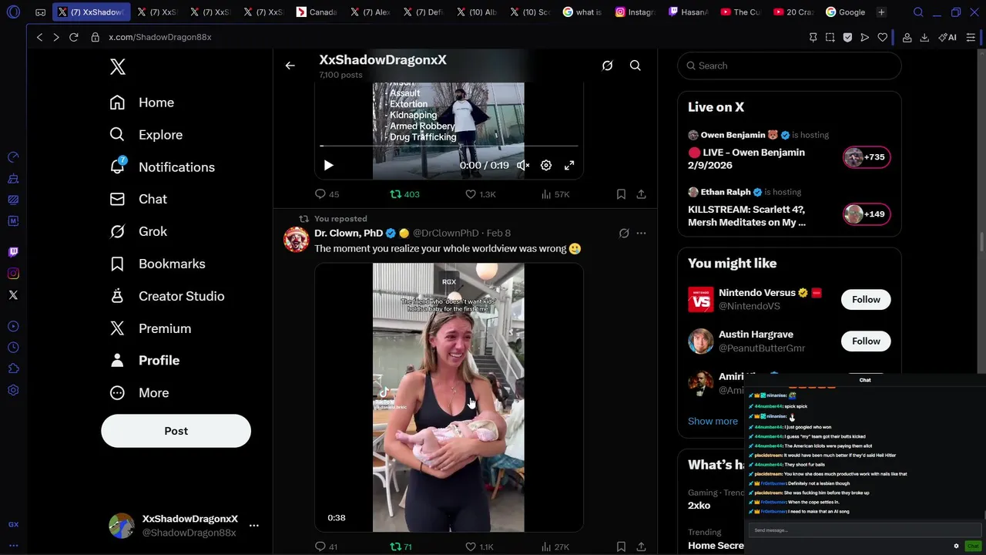986x555 pixels.
Task: Switch to the Google browser tab
Action: point(846,12)
